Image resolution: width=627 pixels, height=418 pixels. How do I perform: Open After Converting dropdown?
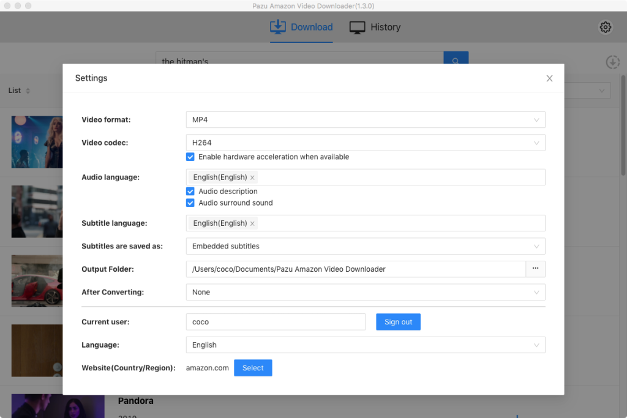pyautogui.click(x=366, y=292)
